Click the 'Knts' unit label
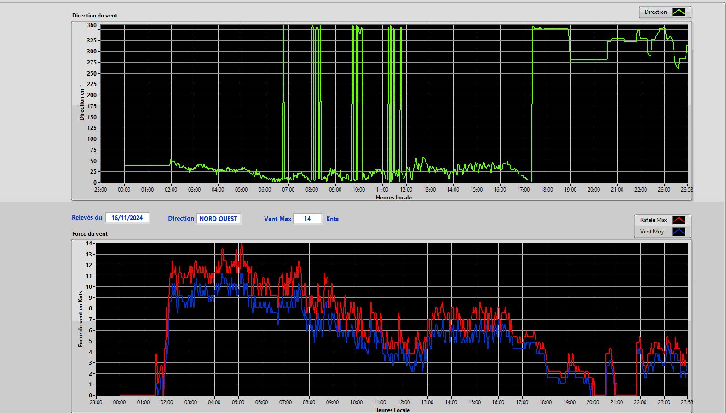 [x=332, y=219]
